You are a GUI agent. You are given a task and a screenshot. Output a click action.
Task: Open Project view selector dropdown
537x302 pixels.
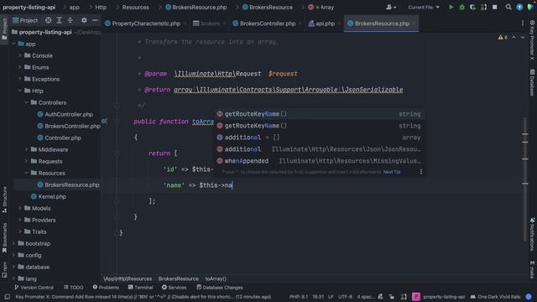click(x=25, y=20)
